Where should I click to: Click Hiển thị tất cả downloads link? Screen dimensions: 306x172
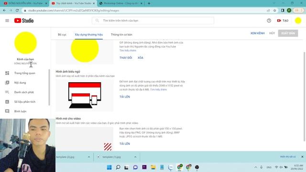[288, 157]
